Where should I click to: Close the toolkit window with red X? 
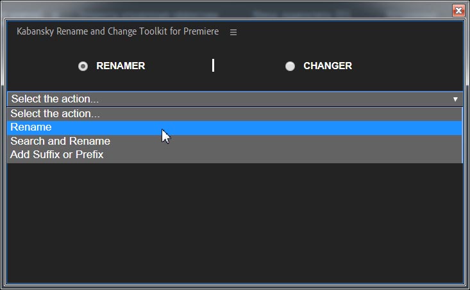click(458, 11)
